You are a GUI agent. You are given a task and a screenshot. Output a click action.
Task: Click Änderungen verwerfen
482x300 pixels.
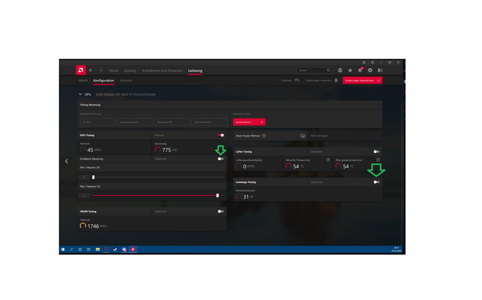pyautogui.click(x=318, y=80)
